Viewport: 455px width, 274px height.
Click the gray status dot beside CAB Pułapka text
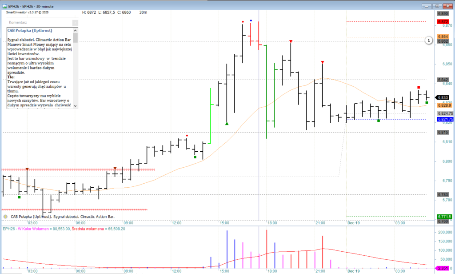pos(5,217)
